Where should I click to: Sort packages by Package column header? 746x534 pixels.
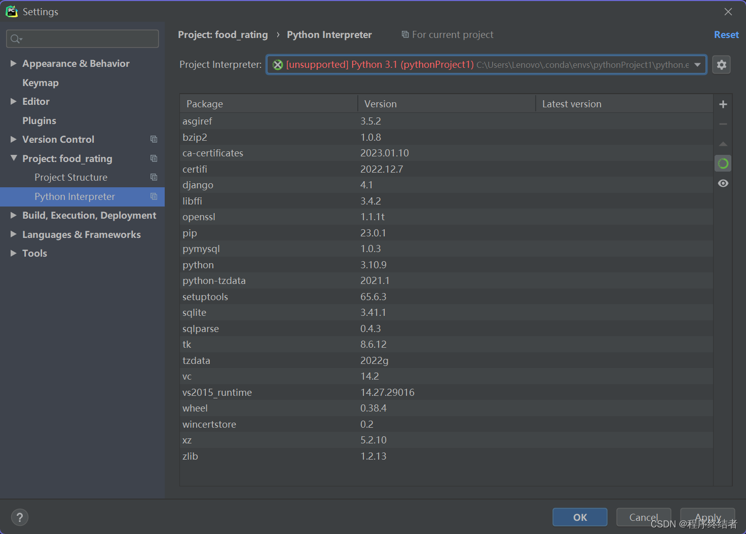(269, 104)
